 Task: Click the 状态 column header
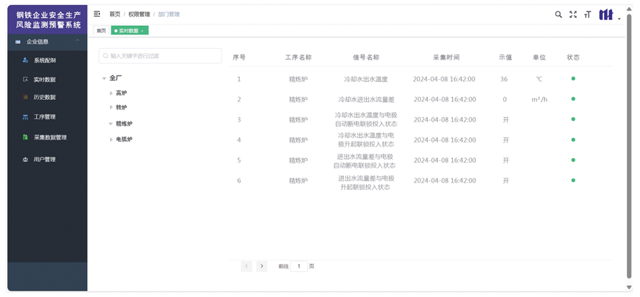(573, 58)
